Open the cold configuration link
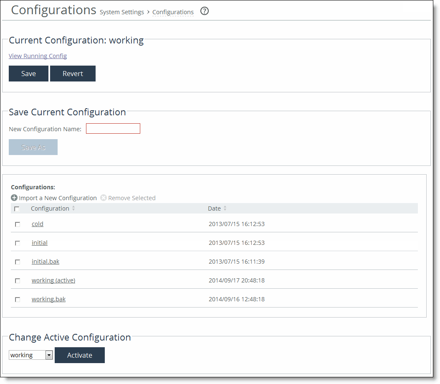The width and height of the screenshot is (440, 384). pos(37,224)
